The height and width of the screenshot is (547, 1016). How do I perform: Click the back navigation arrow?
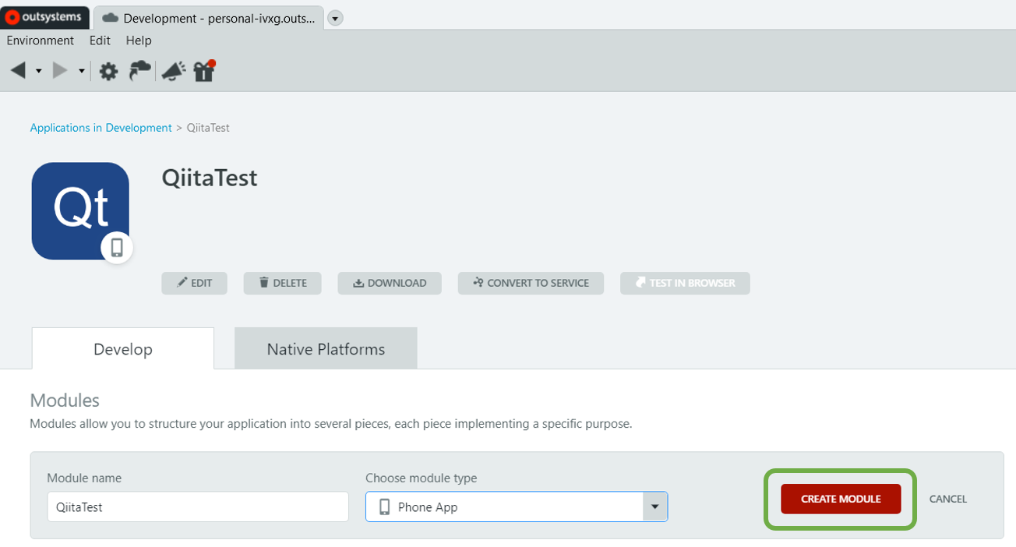point(19,71)
